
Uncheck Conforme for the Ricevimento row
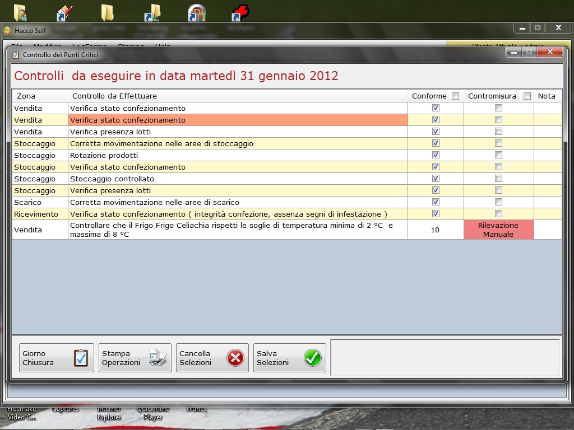click(x=436, y=214)
